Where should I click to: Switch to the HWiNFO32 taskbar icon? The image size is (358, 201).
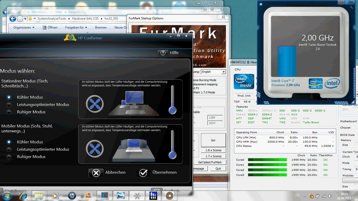[153, 196]
